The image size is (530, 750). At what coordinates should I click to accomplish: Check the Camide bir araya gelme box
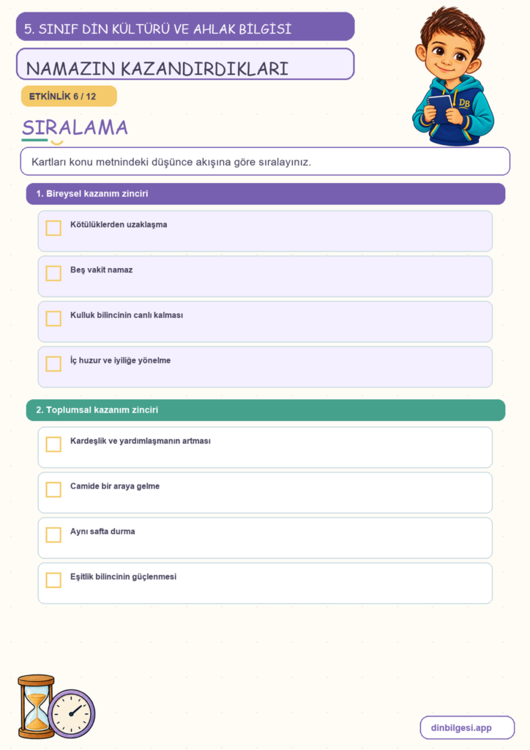tap(53, 490)
